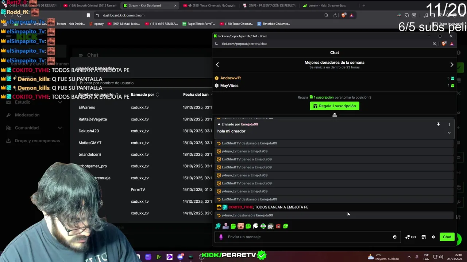Click zoom magnifier in popout address bar
The width and height of the screenshot is (467, 262).
click(x=435, y=44)
